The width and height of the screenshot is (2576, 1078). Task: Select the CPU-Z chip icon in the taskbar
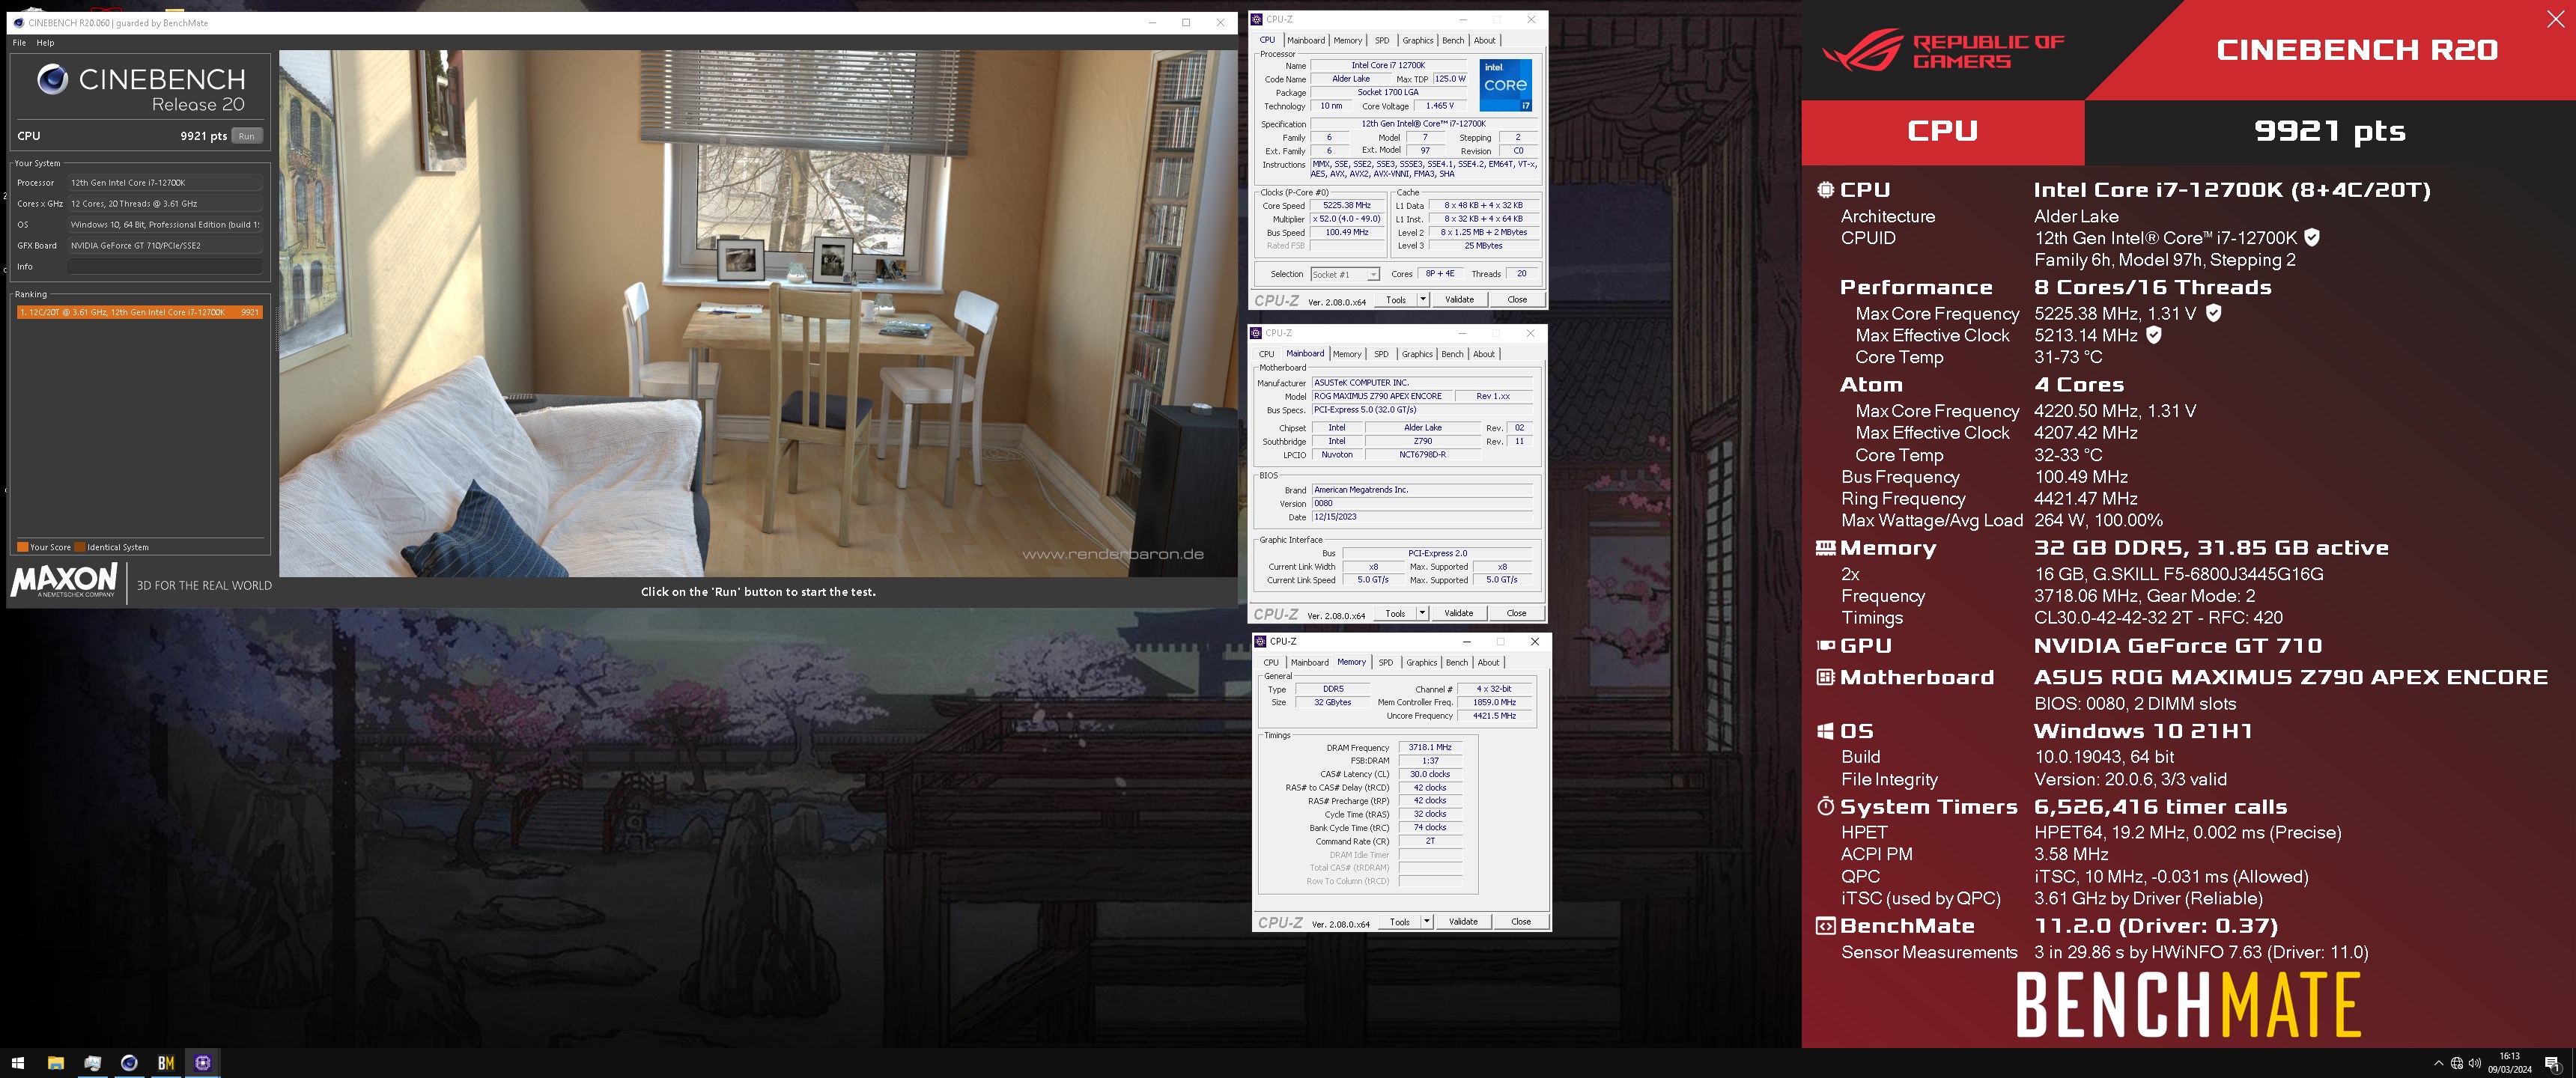(x=203, y=1063)
